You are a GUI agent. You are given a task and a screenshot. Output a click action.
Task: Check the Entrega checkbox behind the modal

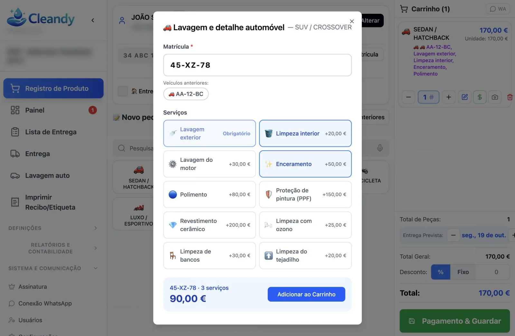tap(123, 91)
